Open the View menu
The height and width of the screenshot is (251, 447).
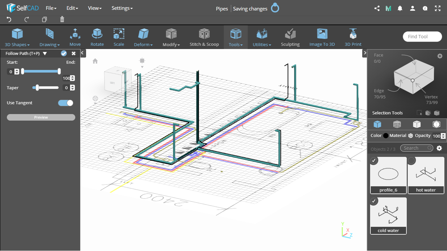click(95, 8)
